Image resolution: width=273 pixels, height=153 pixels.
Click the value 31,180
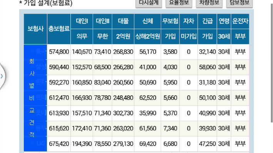point(207,82)
